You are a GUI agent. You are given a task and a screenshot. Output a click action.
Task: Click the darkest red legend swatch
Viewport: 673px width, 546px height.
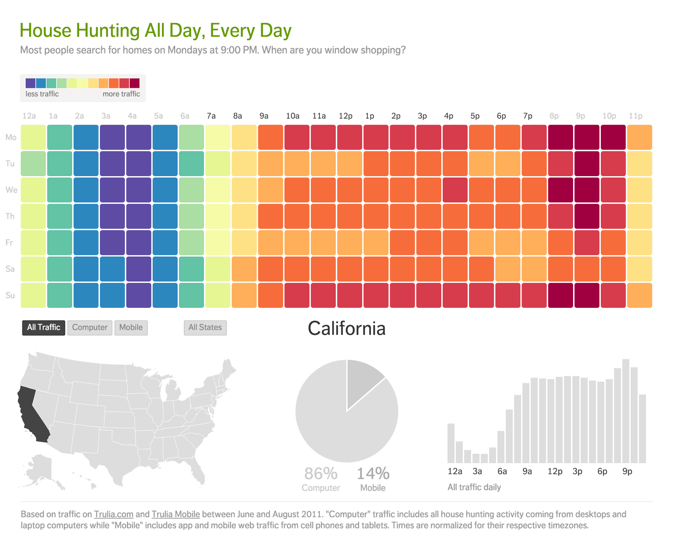pyautogui.click(x=135, y=83)
